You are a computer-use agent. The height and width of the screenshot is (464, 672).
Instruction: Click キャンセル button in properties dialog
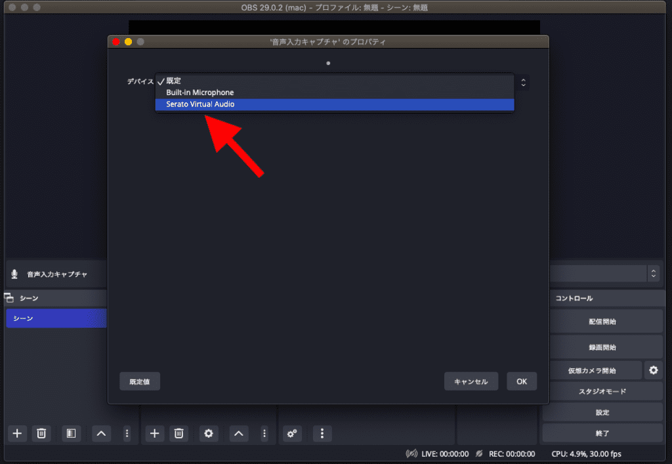pyautogui.click(x=471, y=381)
